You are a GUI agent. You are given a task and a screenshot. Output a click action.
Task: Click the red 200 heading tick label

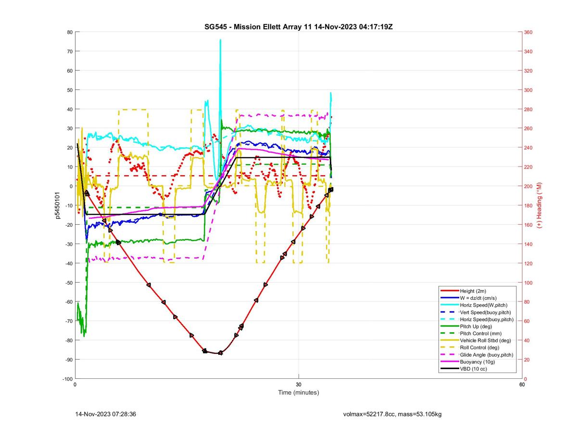(529, 186)
